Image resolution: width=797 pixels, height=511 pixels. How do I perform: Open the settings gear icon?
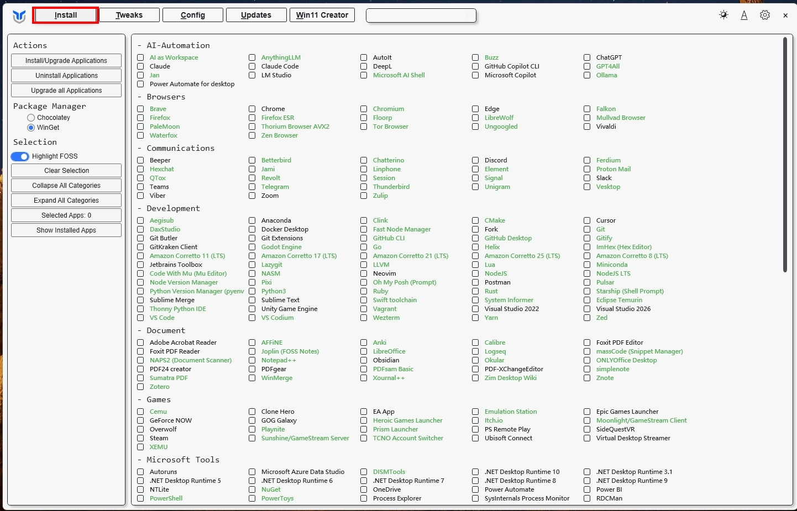coord(765,15)
